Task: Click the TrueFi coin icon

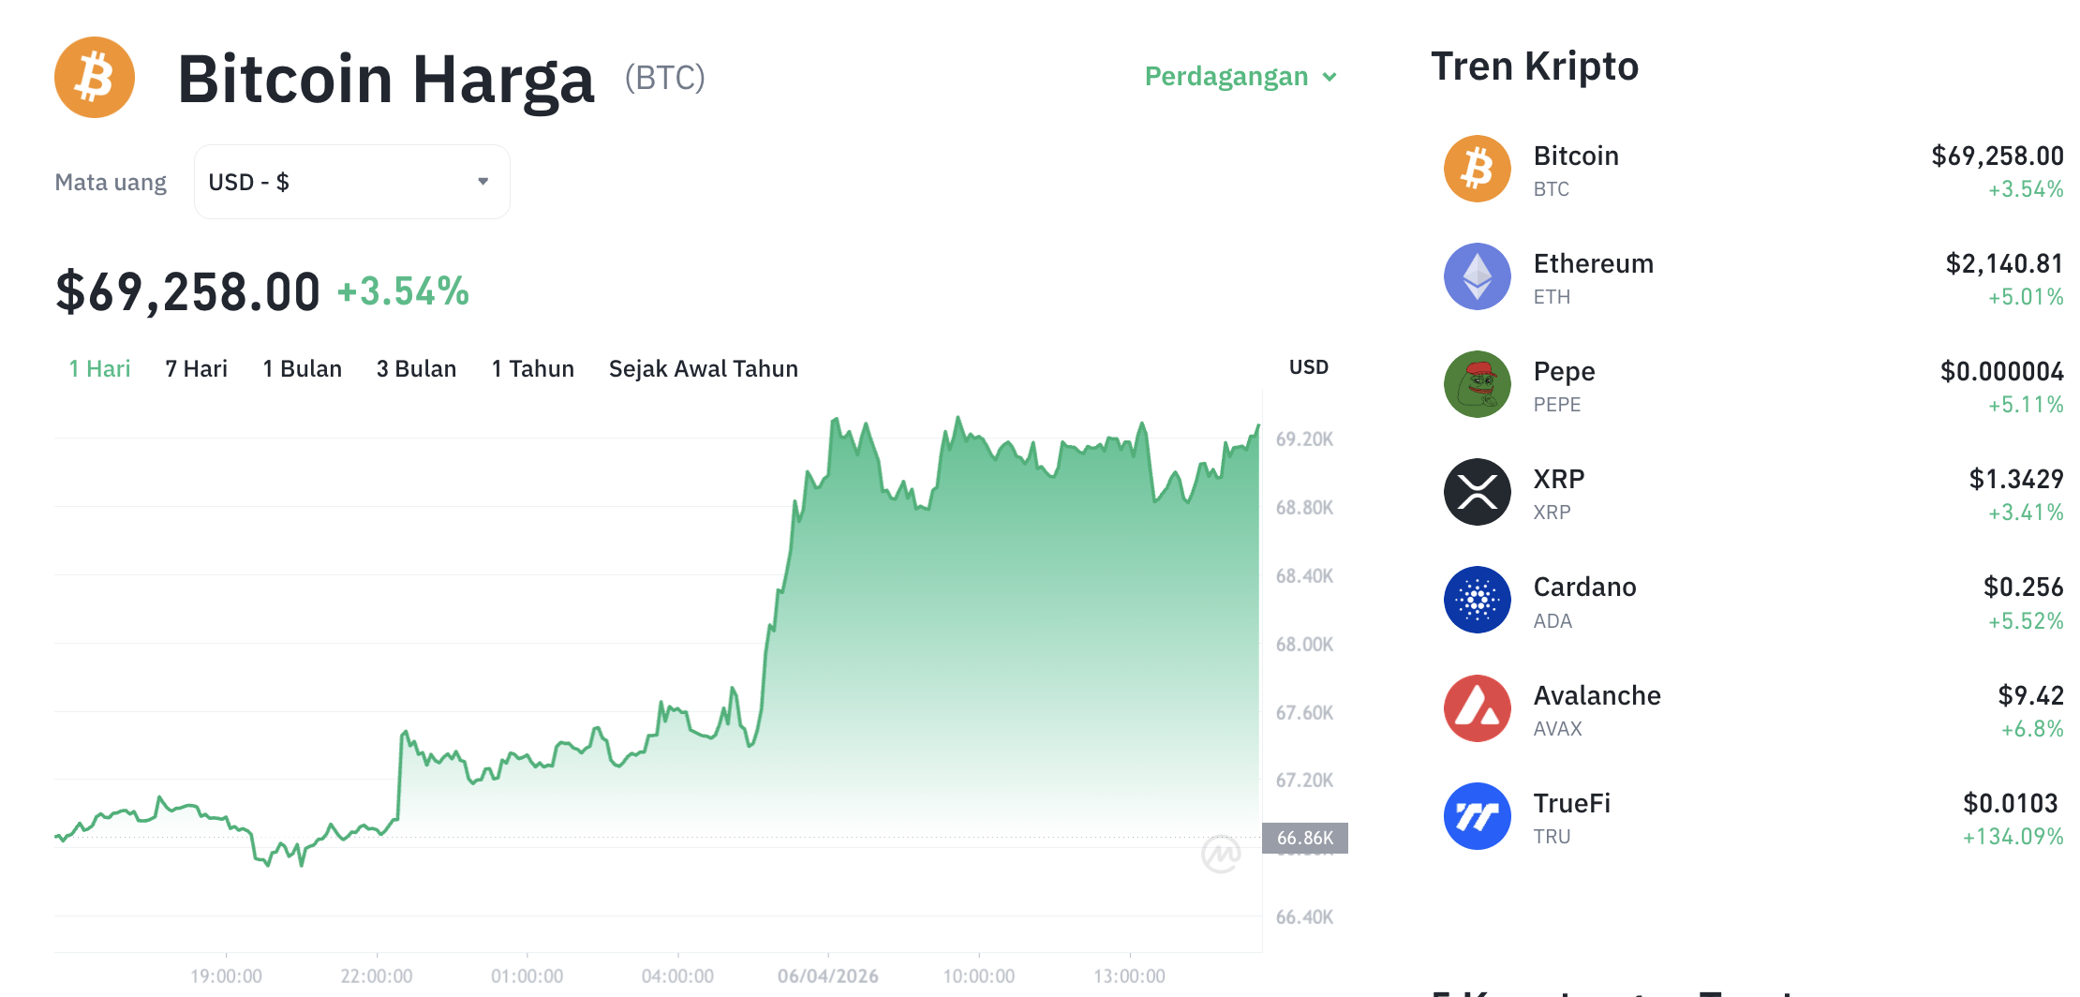Action: point(1477,815)
